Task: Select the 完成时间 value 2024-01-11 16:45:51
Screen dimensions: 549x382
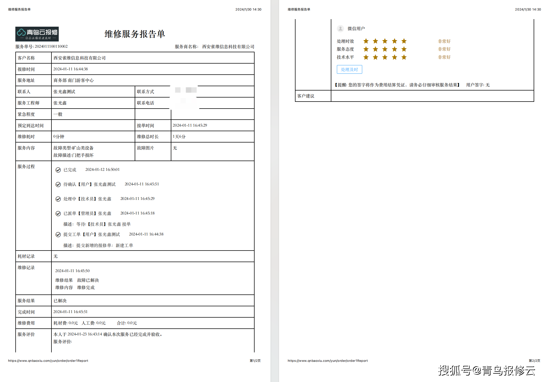Action: click(71, 312)
